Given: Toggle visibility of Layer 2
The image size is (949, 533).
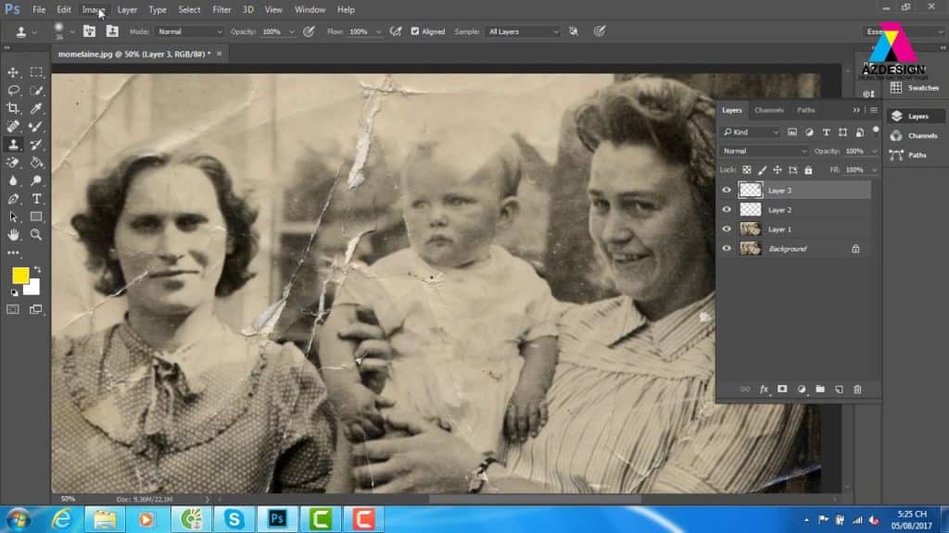Looking at the screenshot, I should pyautogui.click(x=727, y=209).
